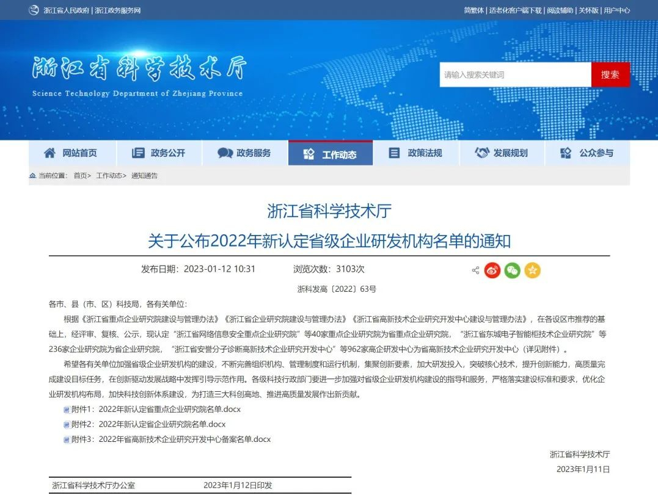
Task: Click the home icon beside 网站首页
Action: click(49, 153)
